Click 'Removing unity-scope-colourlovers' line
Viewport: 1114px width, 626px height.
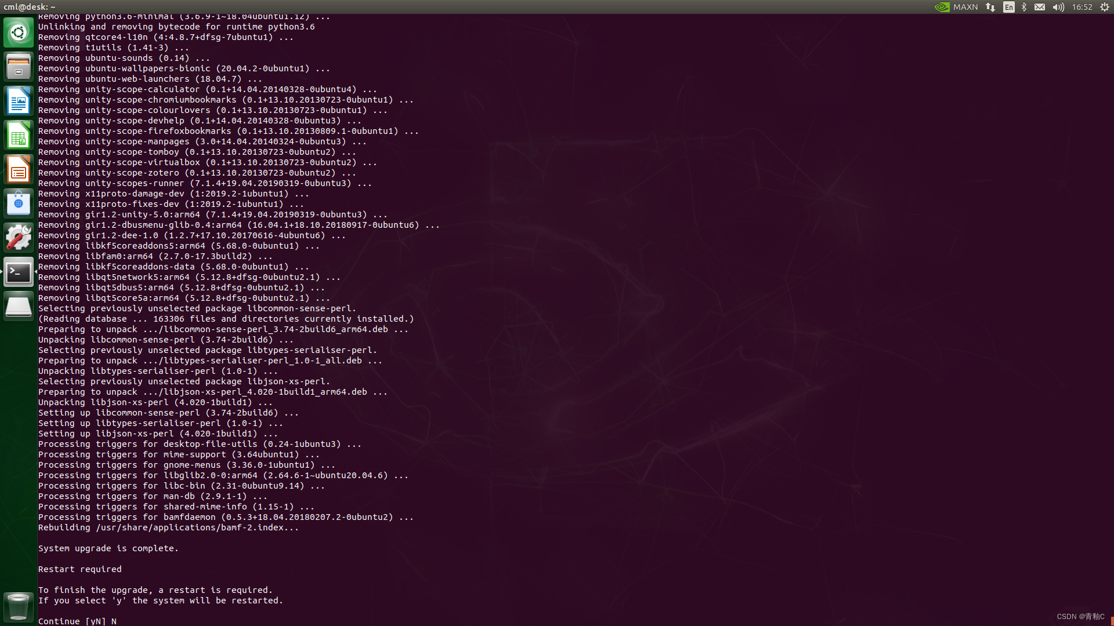[x=213, y=110]
